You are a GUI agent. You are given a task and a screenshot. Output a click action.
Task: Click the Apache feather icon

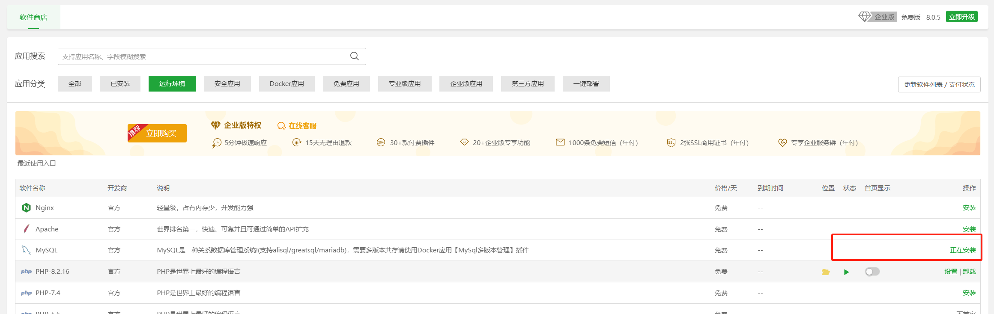26,229
